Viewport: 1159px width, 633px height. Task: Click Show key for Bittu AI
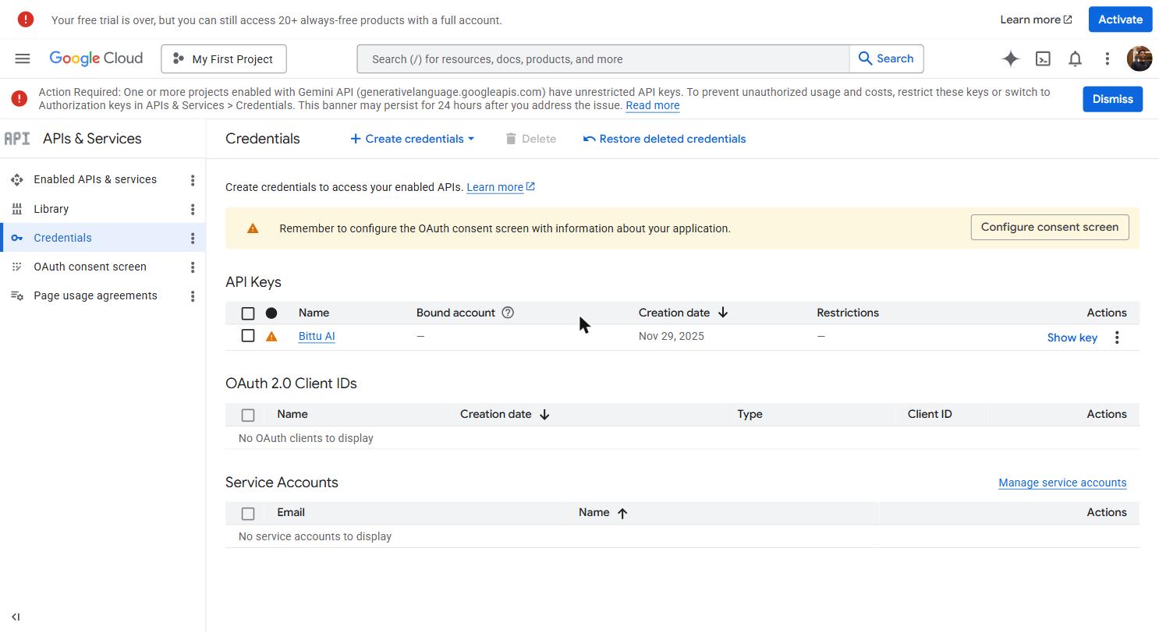1072,338
